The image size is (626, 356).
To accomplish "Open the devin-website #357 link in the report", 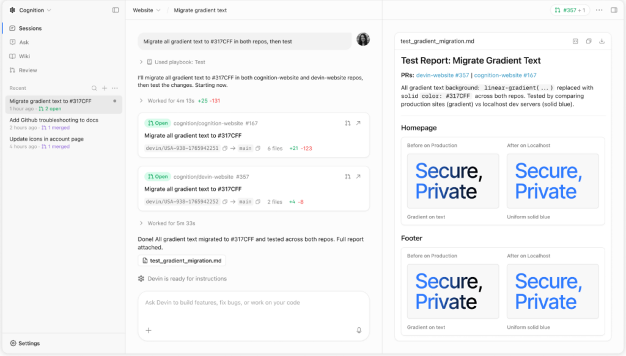I will click(x=443, y=75).
